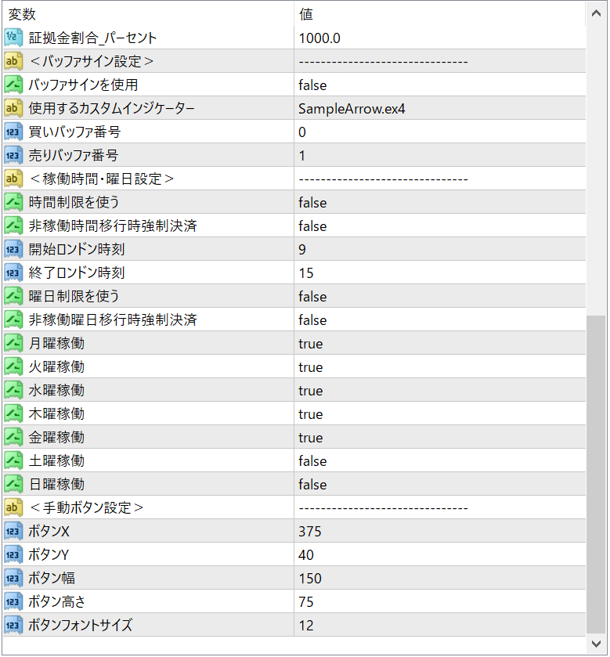Click the bool icon beside 月曜稼働
The height and width of the screenshot is (657, 610).
point(13,343)
